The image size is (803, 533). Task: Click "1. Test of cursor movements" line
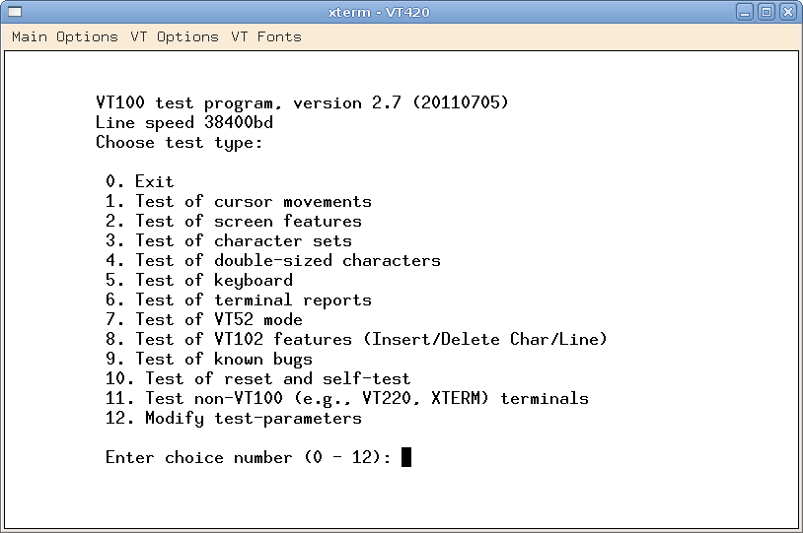click(x=239, y=201)
